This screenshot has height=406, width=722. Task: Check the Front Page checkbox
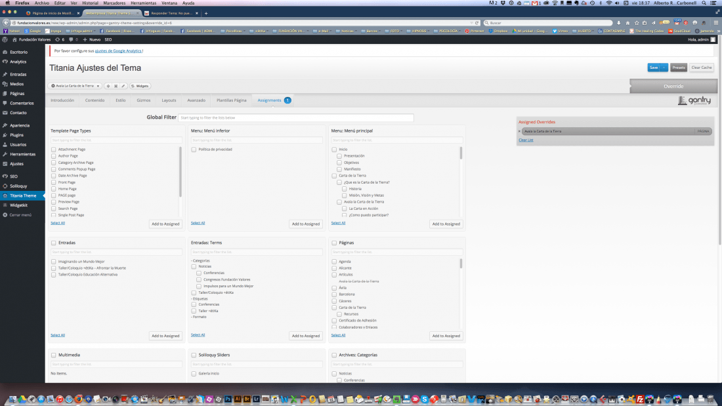coord(53,182)
